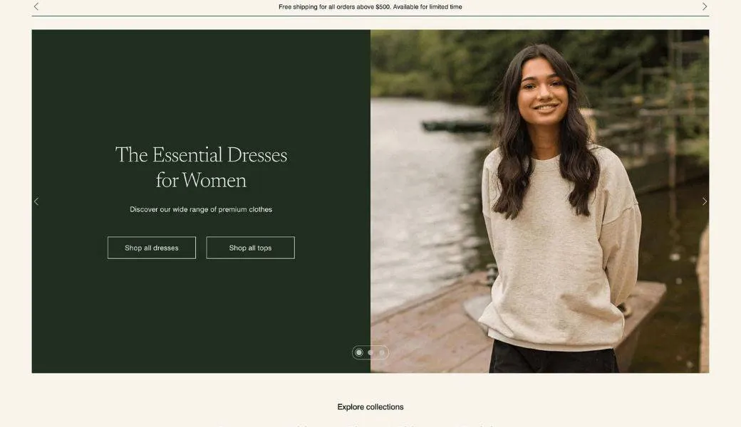Screen dimensions: 741x427
Task: Click the Explore collections heading
Action: 370,406
